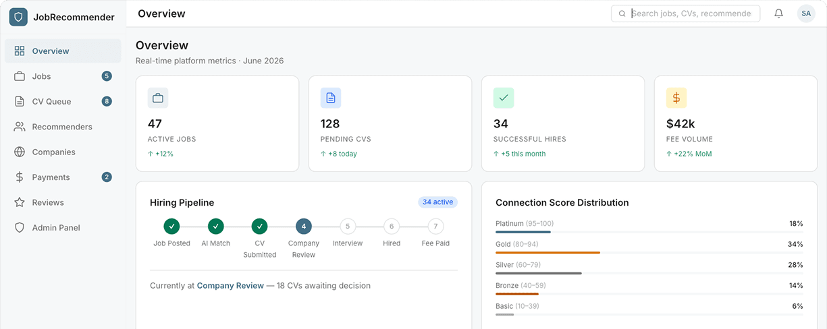This screenshot has height=329, width=827.
Task: Click the Pending CVs document card icon
Action: pos(331,98)
